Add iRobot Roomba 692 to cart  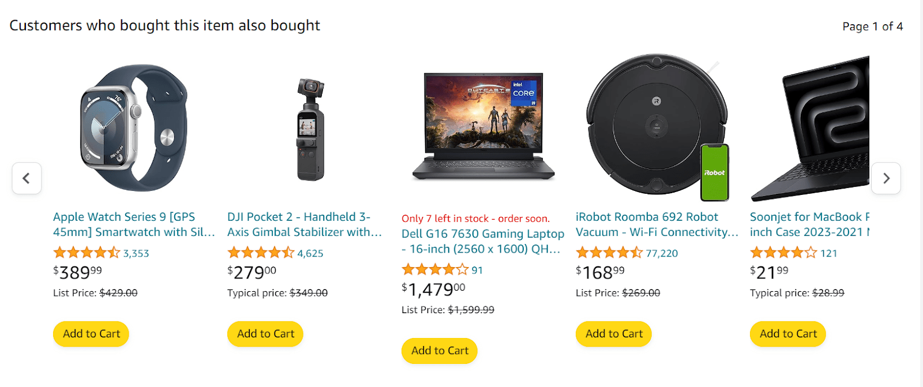coord(614,334)
